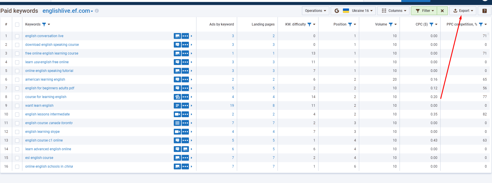Open the Columns dropdown
This screenshot has width=492, height=183.
(x=393, y=11)
